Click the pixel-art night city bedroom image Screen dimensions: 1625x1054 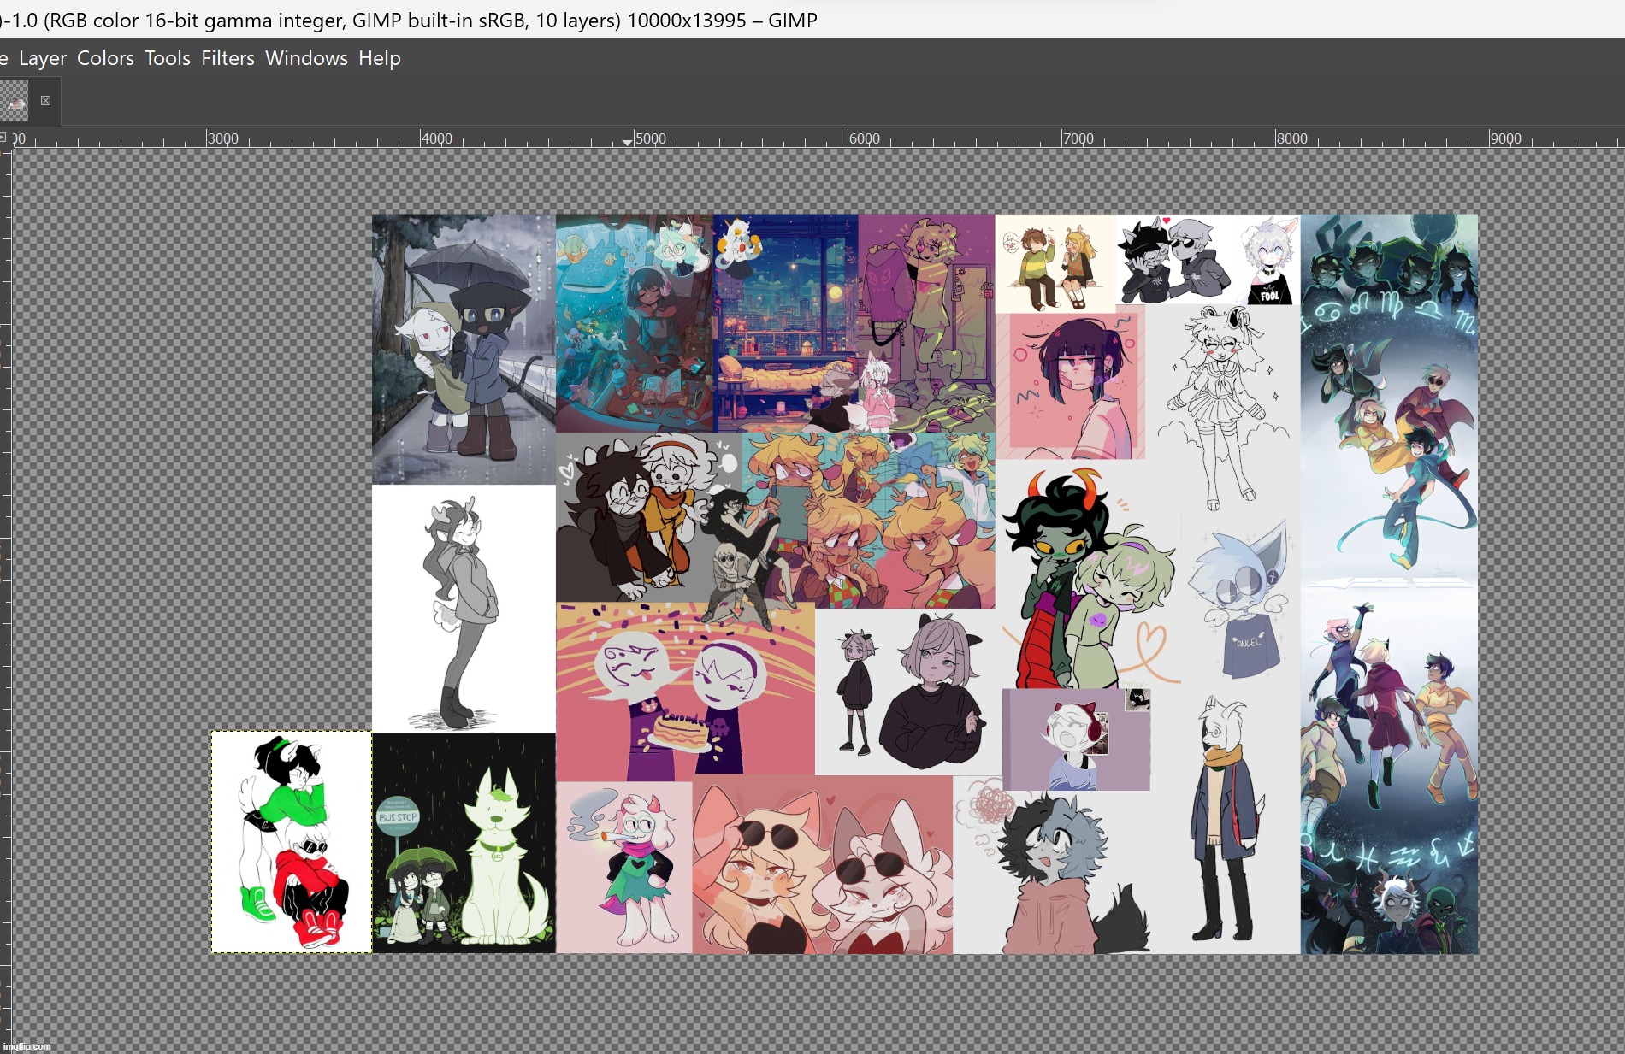coord(785,322)
